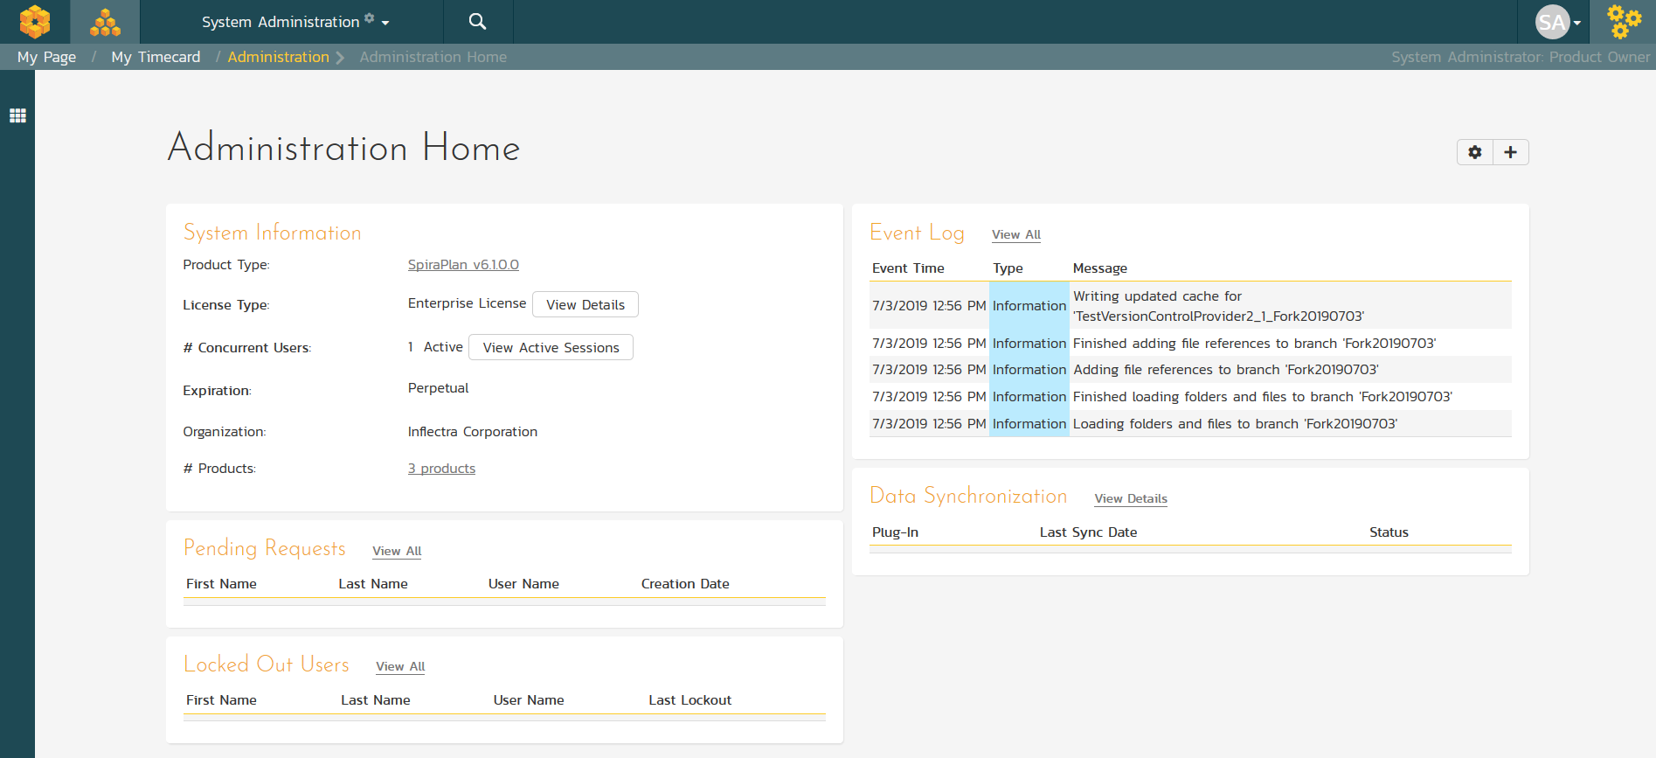Screen dimensions: 1656x758
Task: Go to My Page
Action: tap(46, 57)
